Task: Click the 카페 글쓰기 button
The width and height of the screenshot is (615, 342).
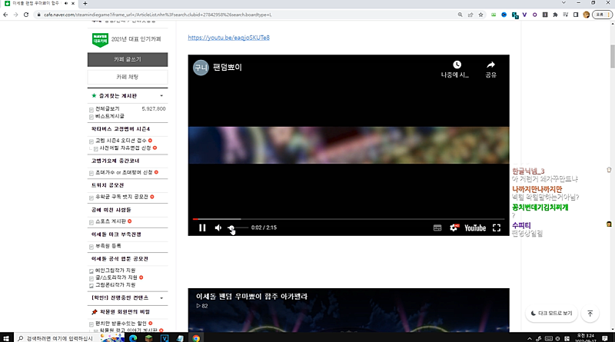Action: pos(128,59)
